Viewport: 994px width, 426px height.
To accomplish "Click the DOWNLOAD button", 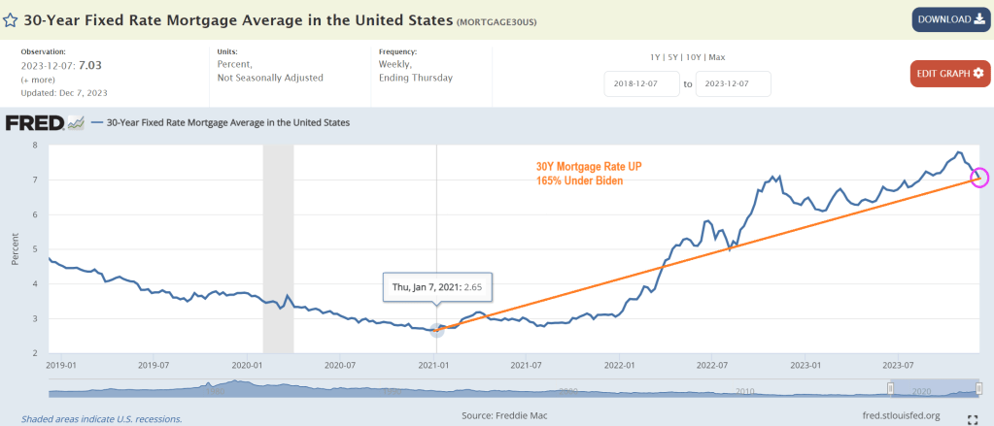I will click(x=950, y=19).
